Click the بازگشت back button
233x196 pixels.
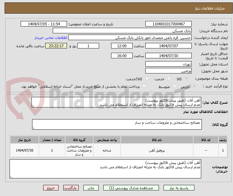point(71,188)
